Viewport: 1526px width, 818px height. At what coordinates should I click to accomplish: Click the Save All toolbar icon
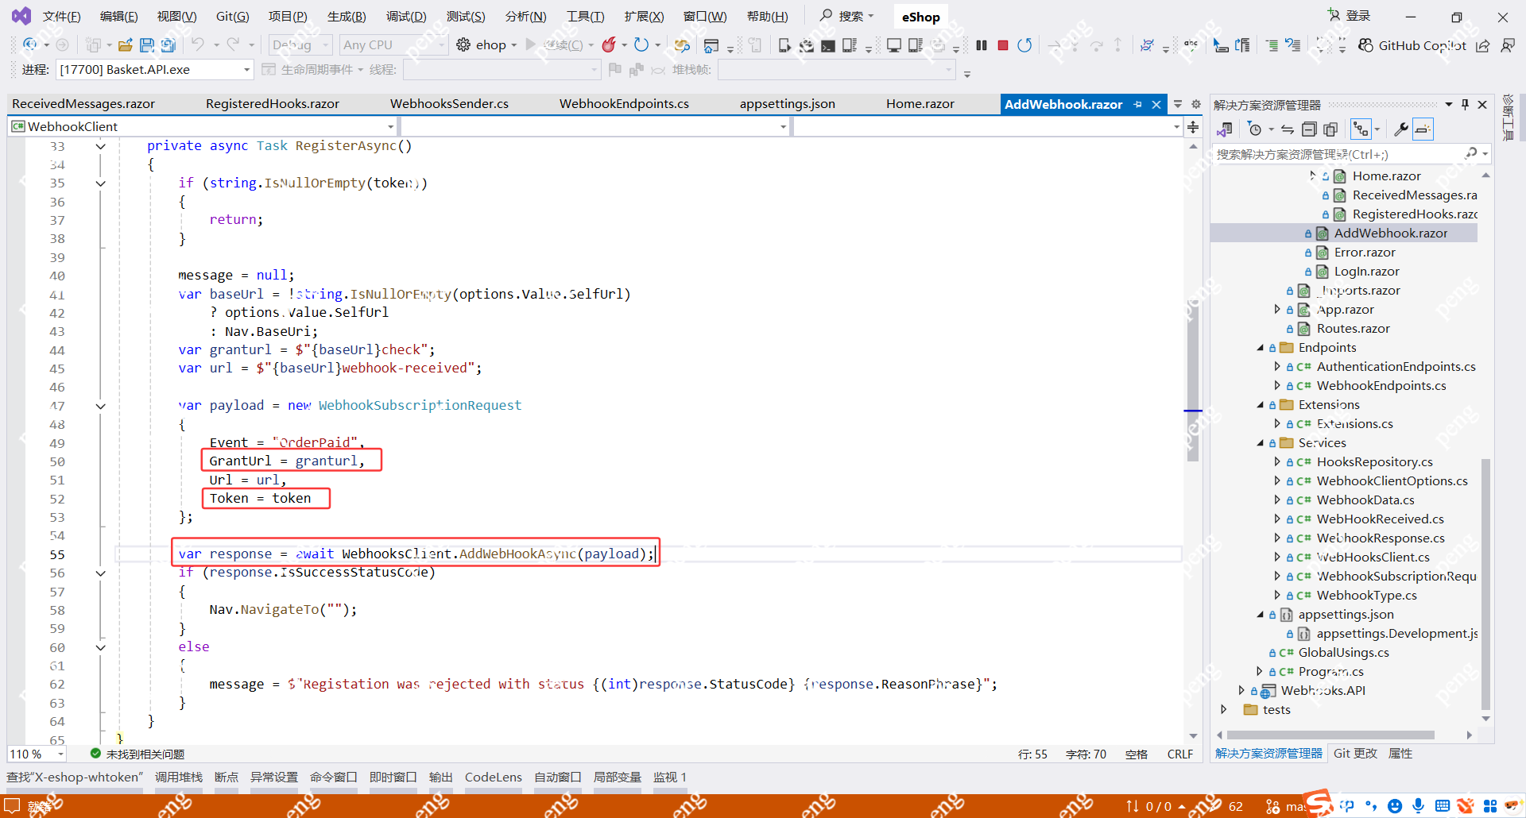168,45
